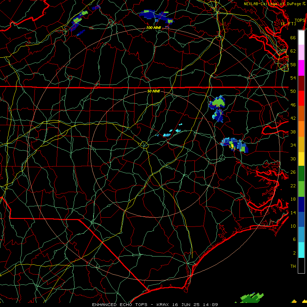Viewport: 307px width, 307px height.
Task: Click the legend value 10
Action: click(x=293, y=226)
